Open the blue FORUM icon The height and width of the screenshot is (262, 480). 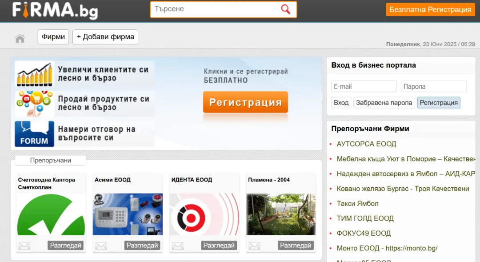(34, 134)
